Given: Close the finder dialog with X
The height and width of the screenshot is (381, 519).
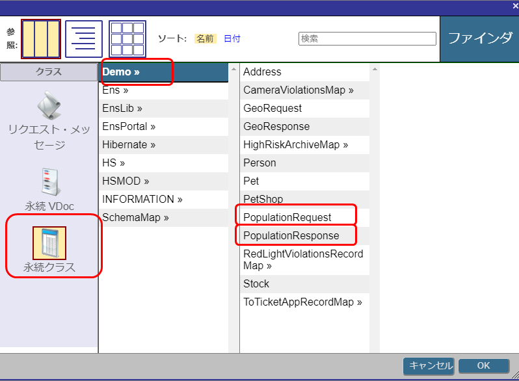Looking at the screenshot, I should pos(515,6).
